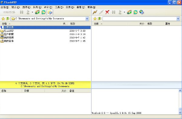182x119 pixels.
Task: Click the greyed Disconnect plug icon
Action: [101, 12]
